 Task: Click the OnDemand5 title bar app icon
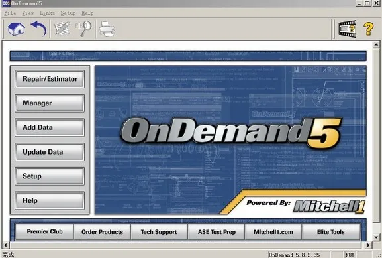coord(5,3)
